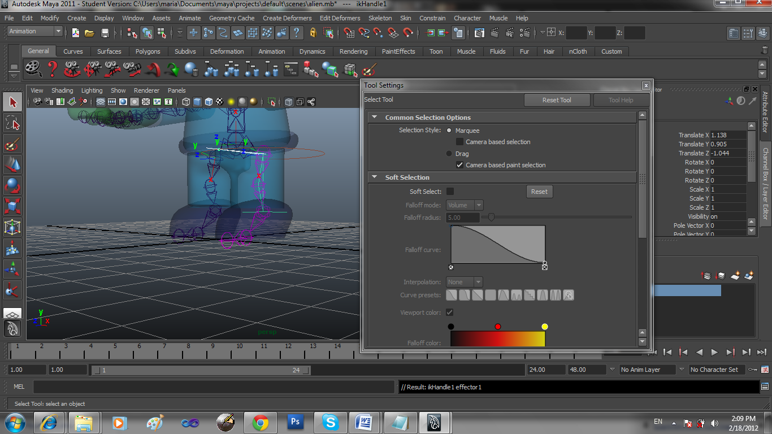Image resolution: width=772 pixels, height=434 pixels.
Task: Open Skype from the Windows taskbar
Action: pos(331,422)
